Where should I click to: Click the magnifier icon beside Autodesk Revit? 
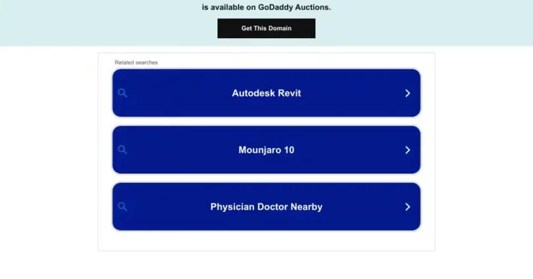click(x=122, y=93)
